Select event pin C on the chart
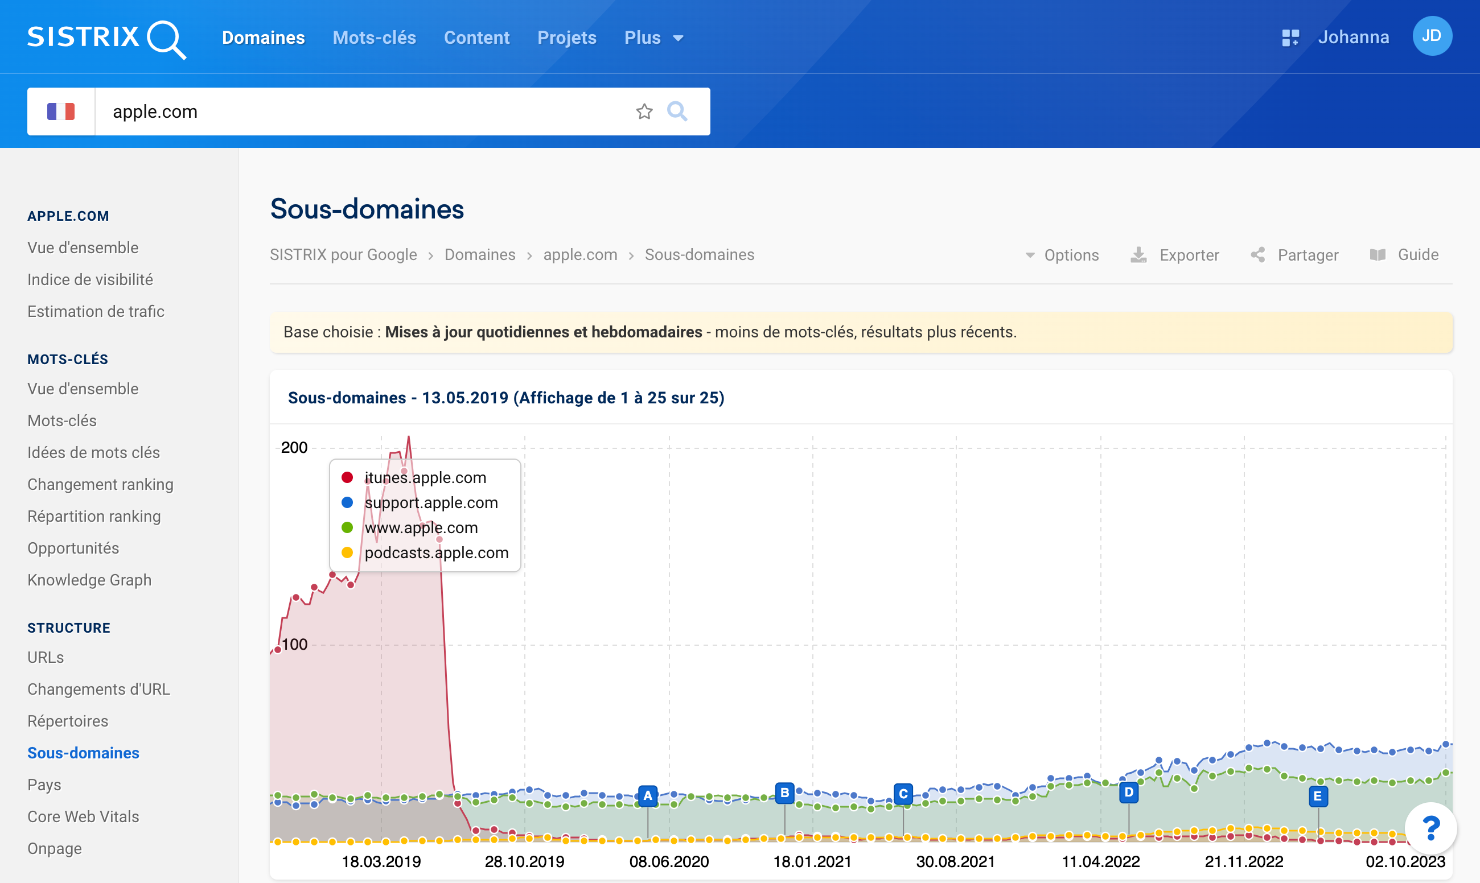This screenshot has width=1480, height=883. [903, 794]
